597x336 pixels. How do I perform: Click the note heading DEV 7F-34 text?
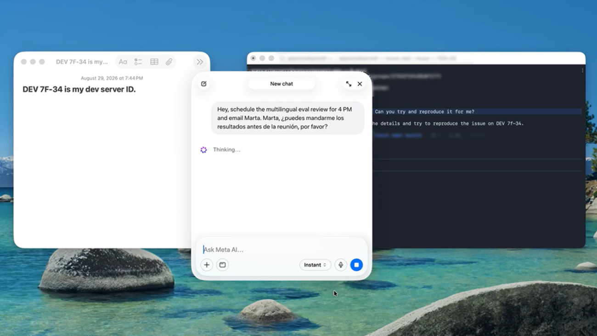(x=79, y=89)
